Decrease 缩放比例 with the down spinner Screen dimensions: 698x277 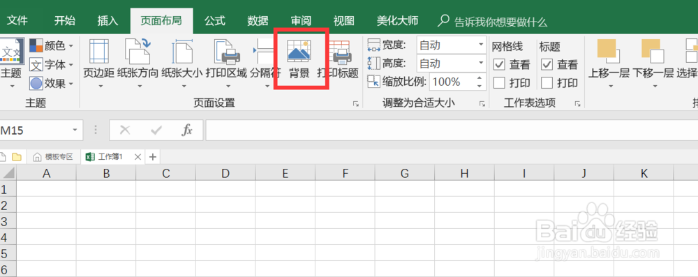[480, 86]
